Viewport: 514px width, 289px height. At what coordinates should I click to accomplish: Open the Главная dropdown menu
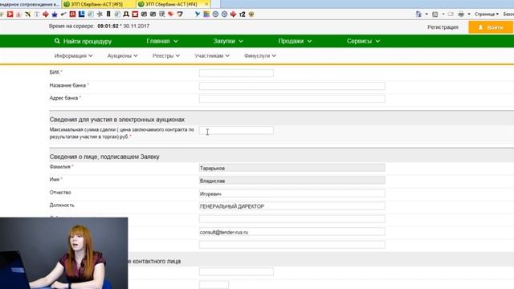(162, 41)
